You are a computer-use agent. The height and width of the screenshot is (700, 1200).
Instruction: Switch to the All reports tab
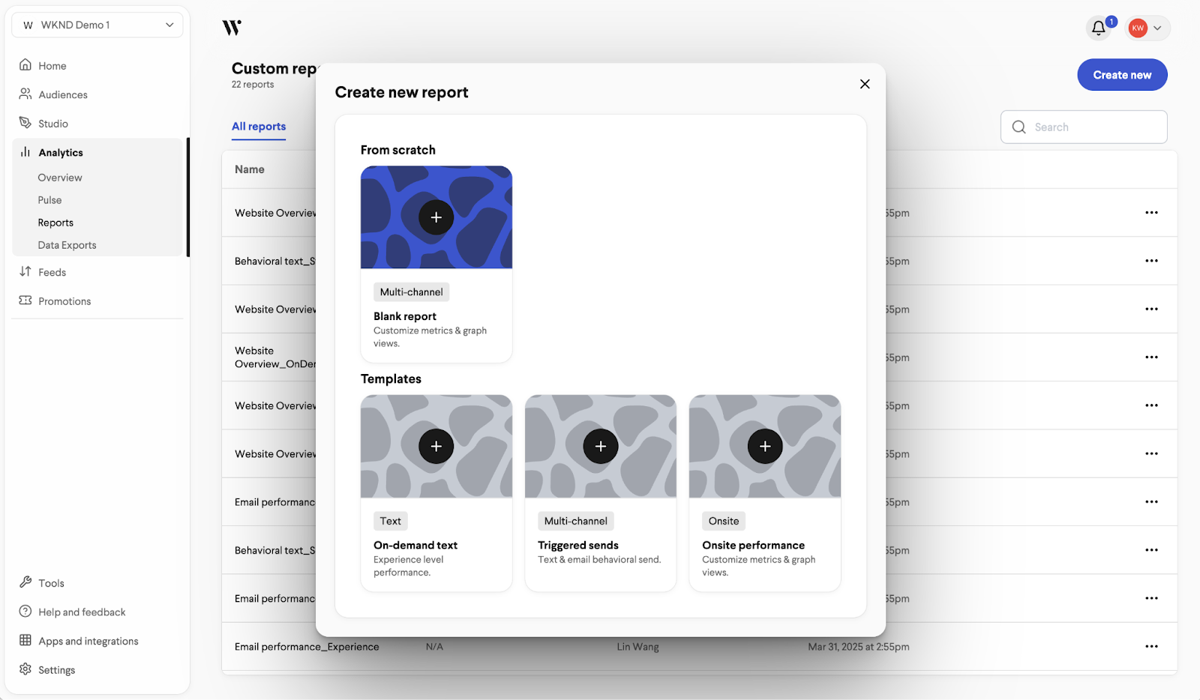(259, 127)
